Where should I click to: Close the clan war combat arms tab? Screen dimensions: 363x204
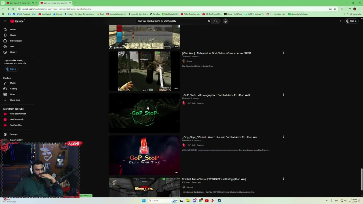(x=70, y=3)
